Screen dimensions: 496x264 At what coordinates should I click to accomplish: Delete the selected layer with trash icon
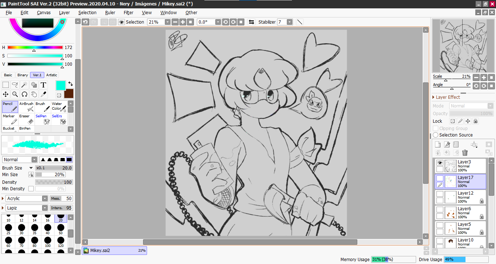[x=465, y=153]
